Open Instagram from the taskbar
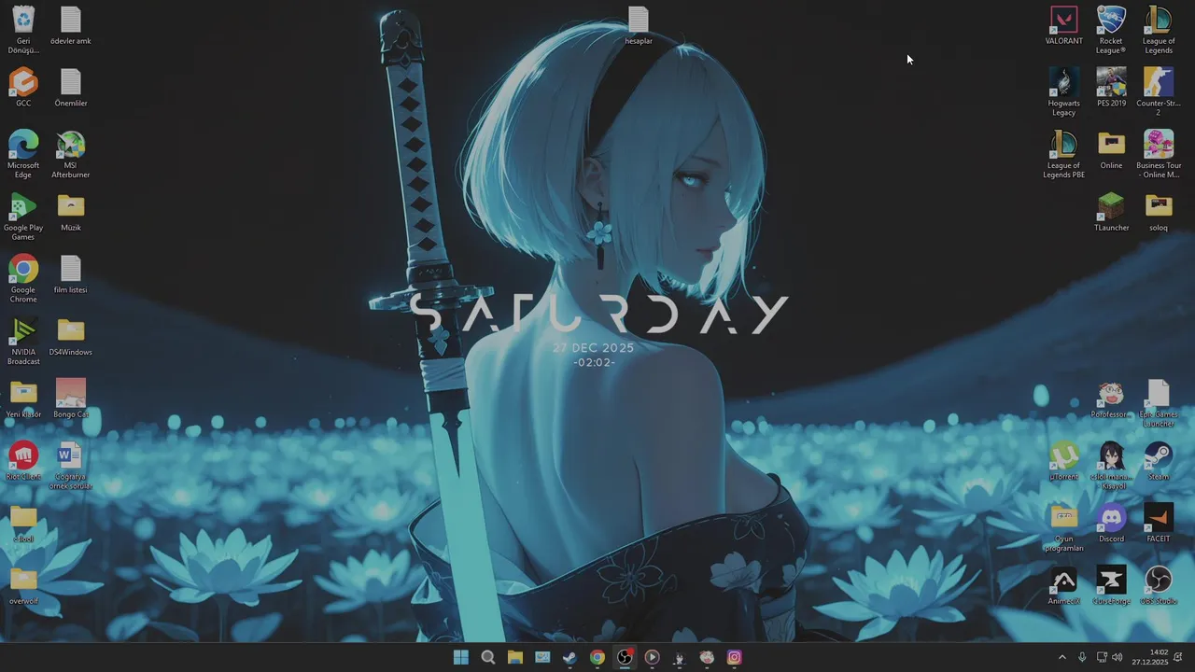This screenshot has height=672, width=1195. pyautogui.click(x=735, y=657)
